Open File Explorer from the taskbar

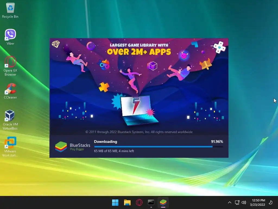[x=127, y=202]
